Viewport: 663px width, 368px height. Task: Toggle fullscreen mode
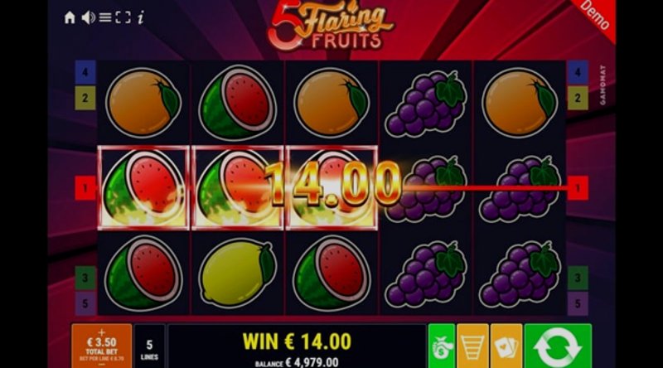point(123,17)
